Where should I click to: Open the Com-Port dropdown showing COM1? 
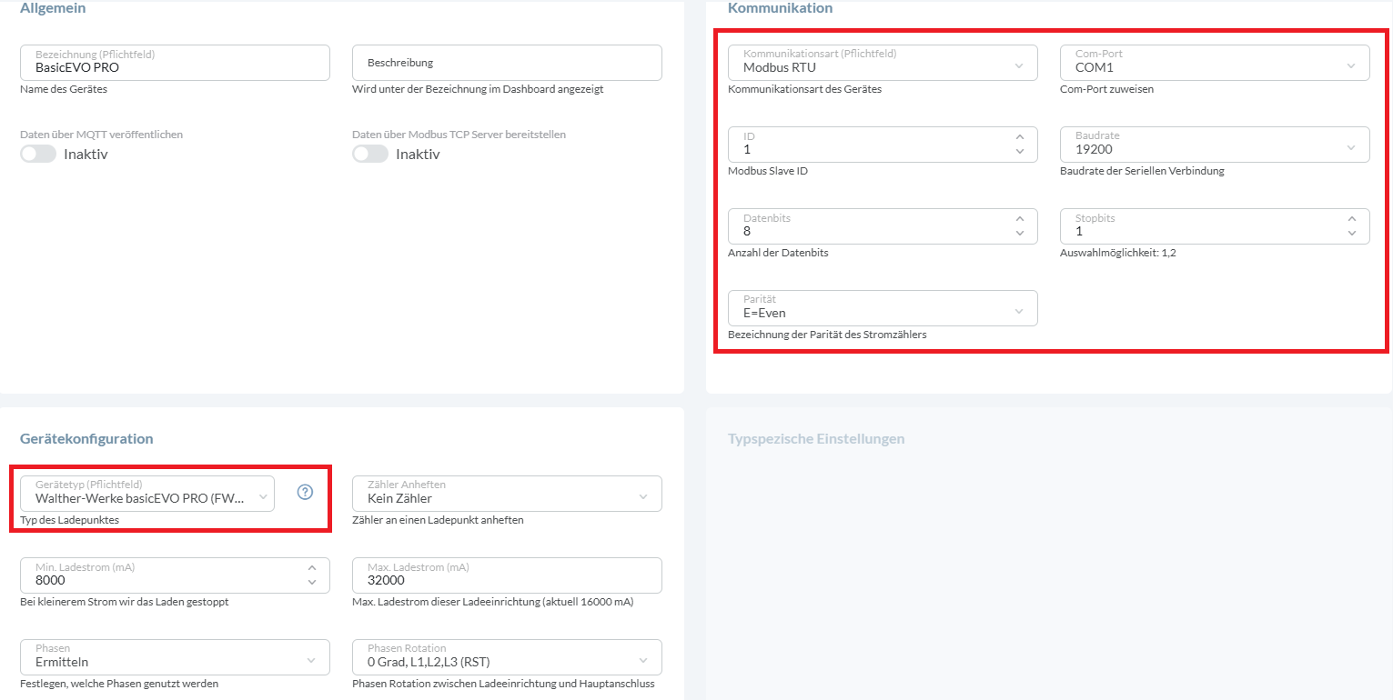point(1215,63)
